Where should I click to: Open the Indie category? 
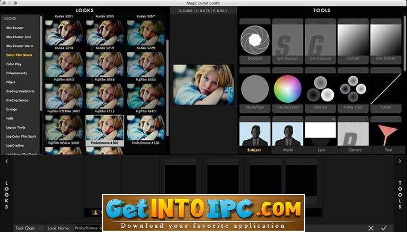[x=10, y=118]
